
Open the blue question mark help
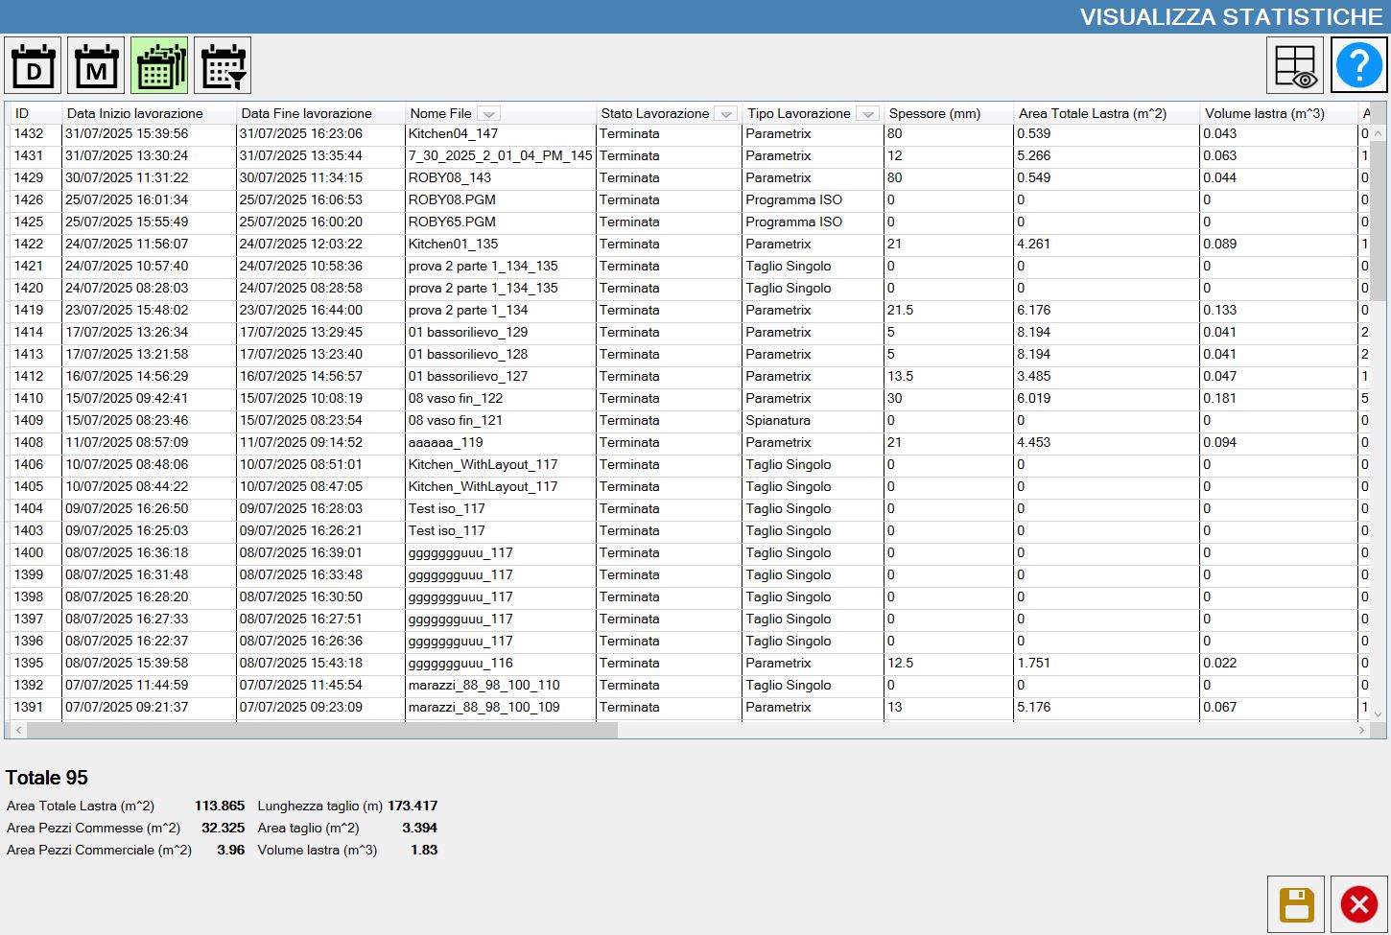pos(1359,65)
